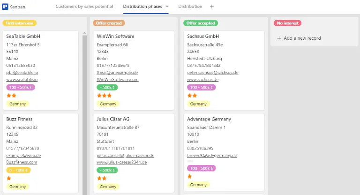Click Sachsus GmbH's 100 - 500k € tag
The image size is (360, 195).
coord(202,87)
